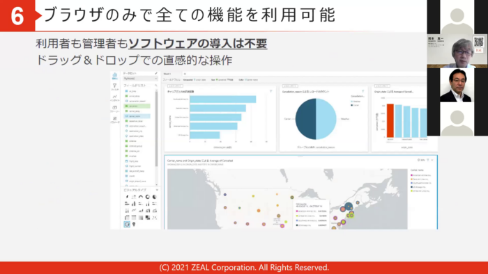Click the field list search magnifier icon

[156, 86]
